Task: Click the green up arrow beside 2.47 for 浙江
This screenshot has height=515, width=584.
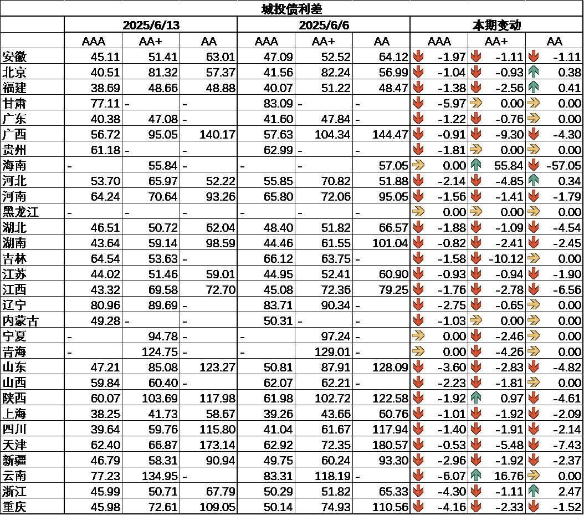Action: click(534, 491)
